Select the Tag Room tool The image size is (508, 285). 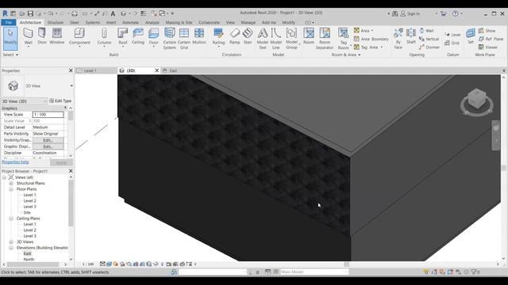[x=343, y=39]
